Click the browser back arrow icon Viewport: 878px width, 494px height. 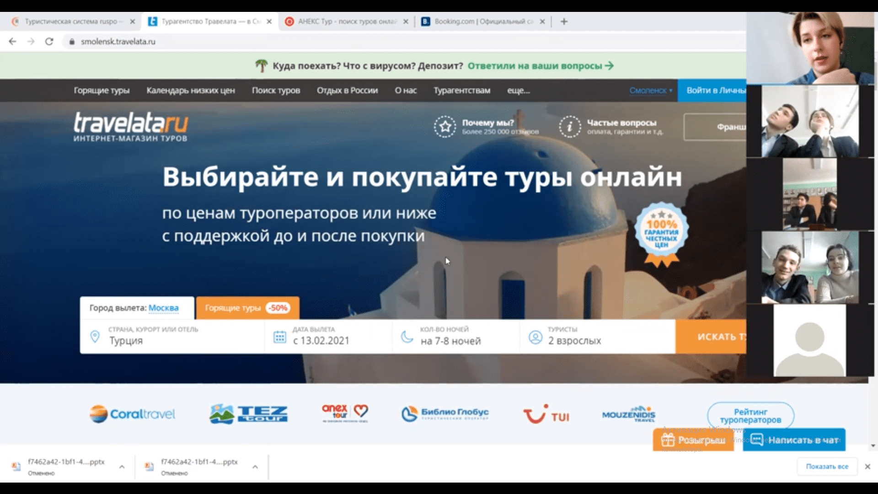pyautogui.click(x=12, y=42)
